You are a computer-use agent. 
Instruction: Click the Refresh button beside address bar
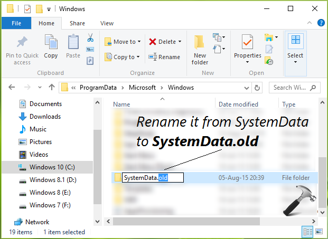pyautogui.click(x=257, y=88)
